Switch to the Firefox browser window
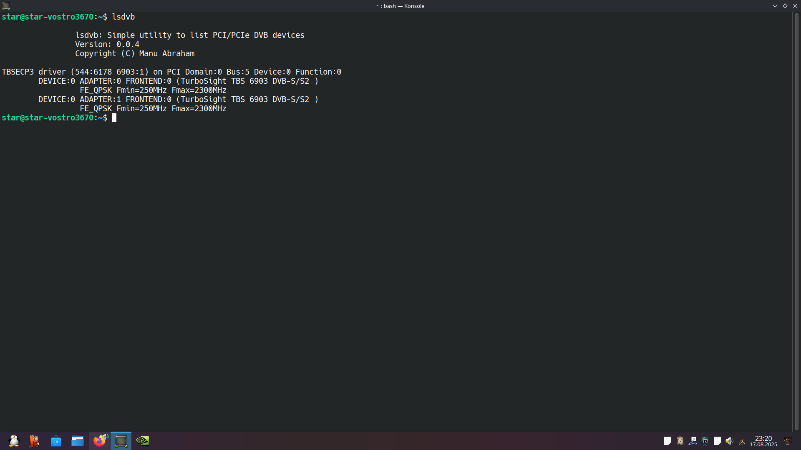 pyautogui.click(x=100, y=440)
